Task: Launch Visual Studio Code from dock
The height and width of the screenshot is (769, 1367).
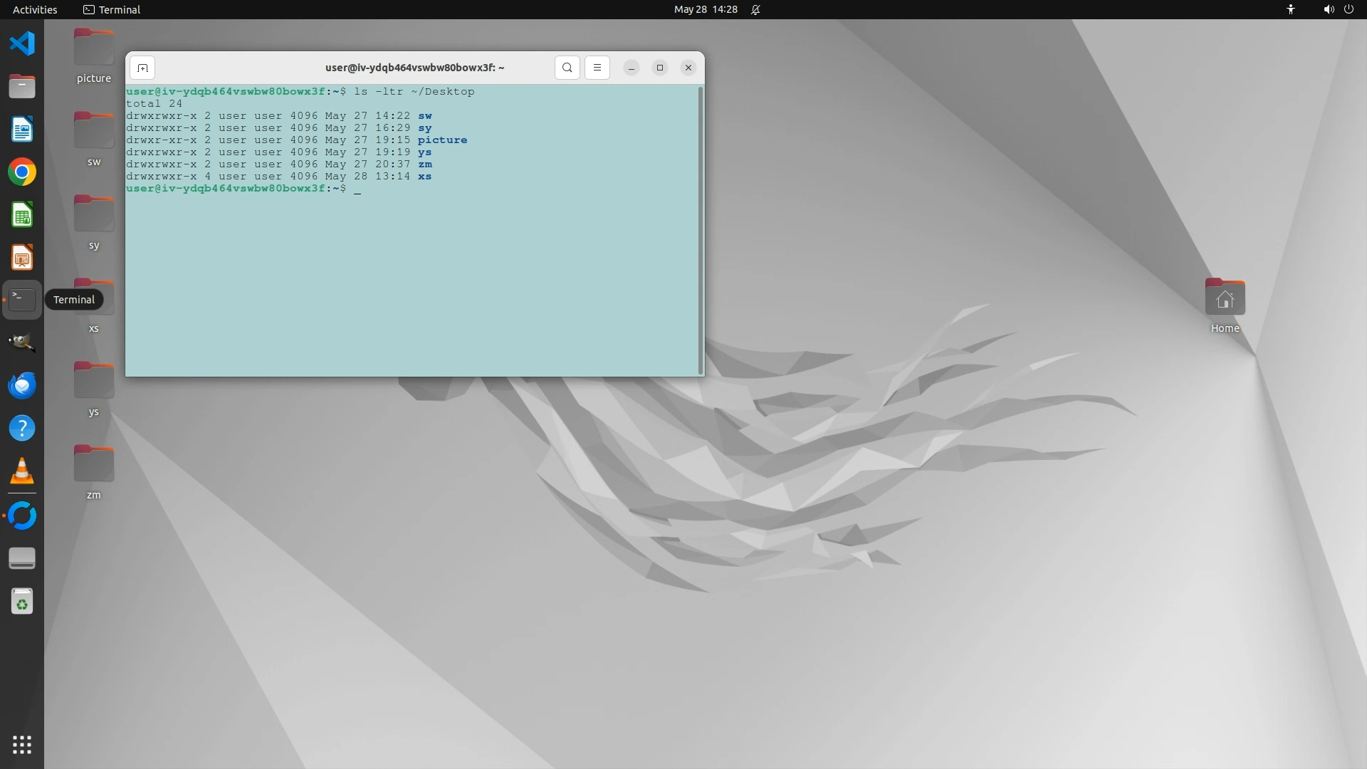Action: (x=22, y=43)
